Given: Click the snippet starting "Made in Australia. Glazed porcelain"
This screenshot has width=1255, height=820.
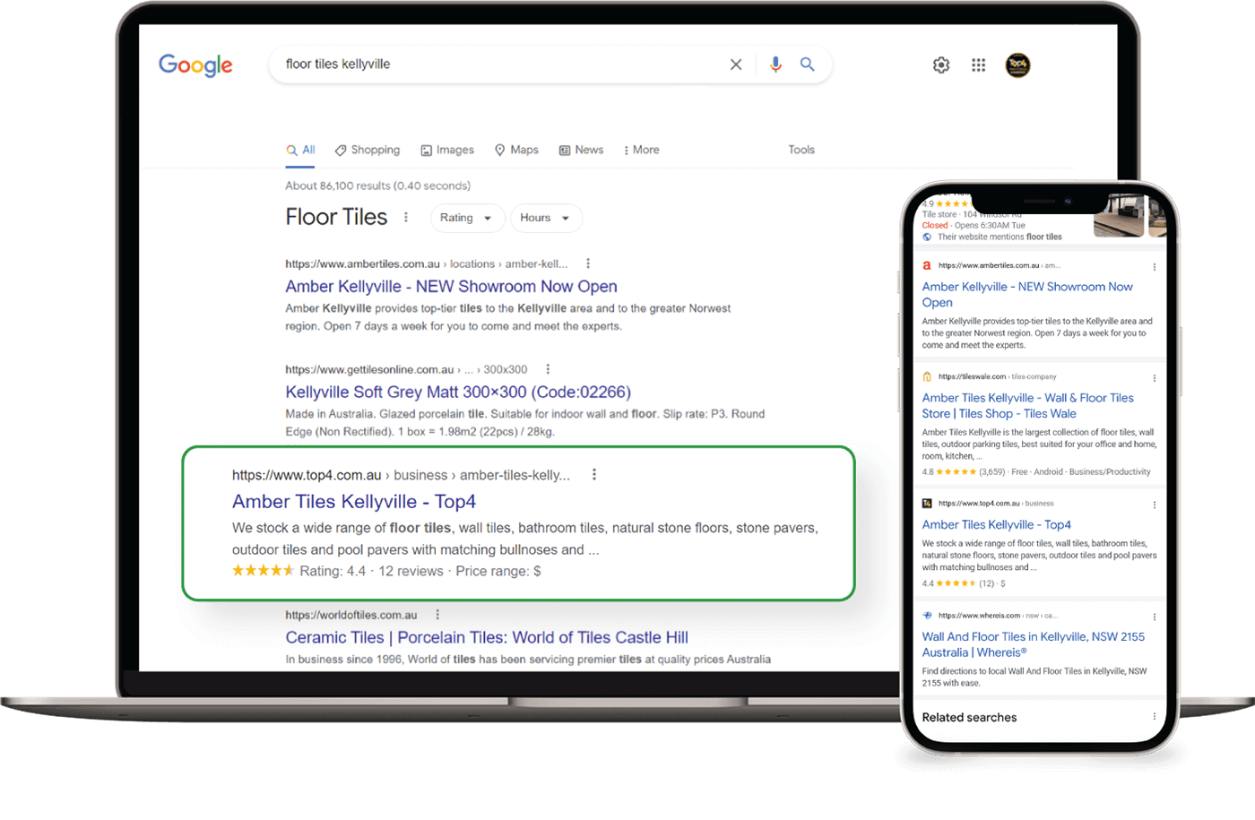Looking at the screenshot, I should point(524,423).
